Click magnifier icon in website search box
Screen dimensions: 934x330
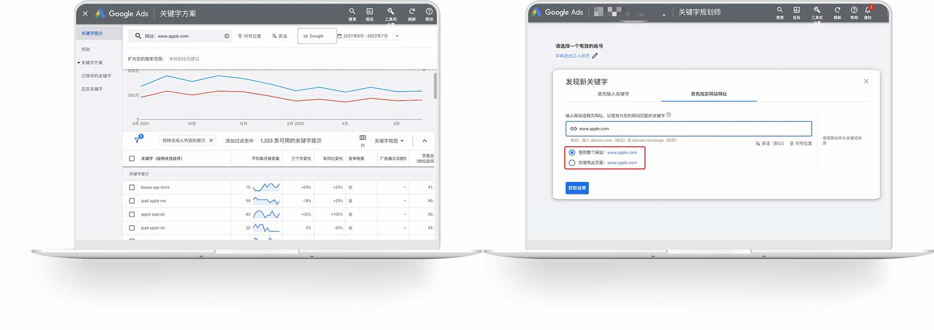[x=138, y=36]
